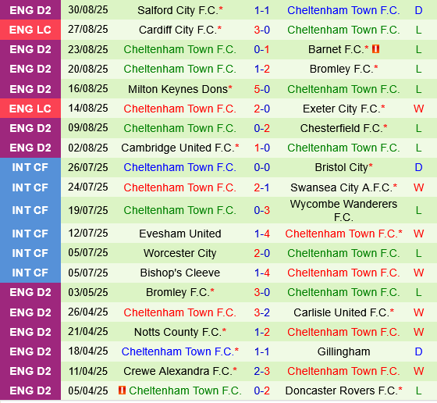Click ENG LC label for 27/08/25 match
Screen dimensions: 437x403
[30, 30]
